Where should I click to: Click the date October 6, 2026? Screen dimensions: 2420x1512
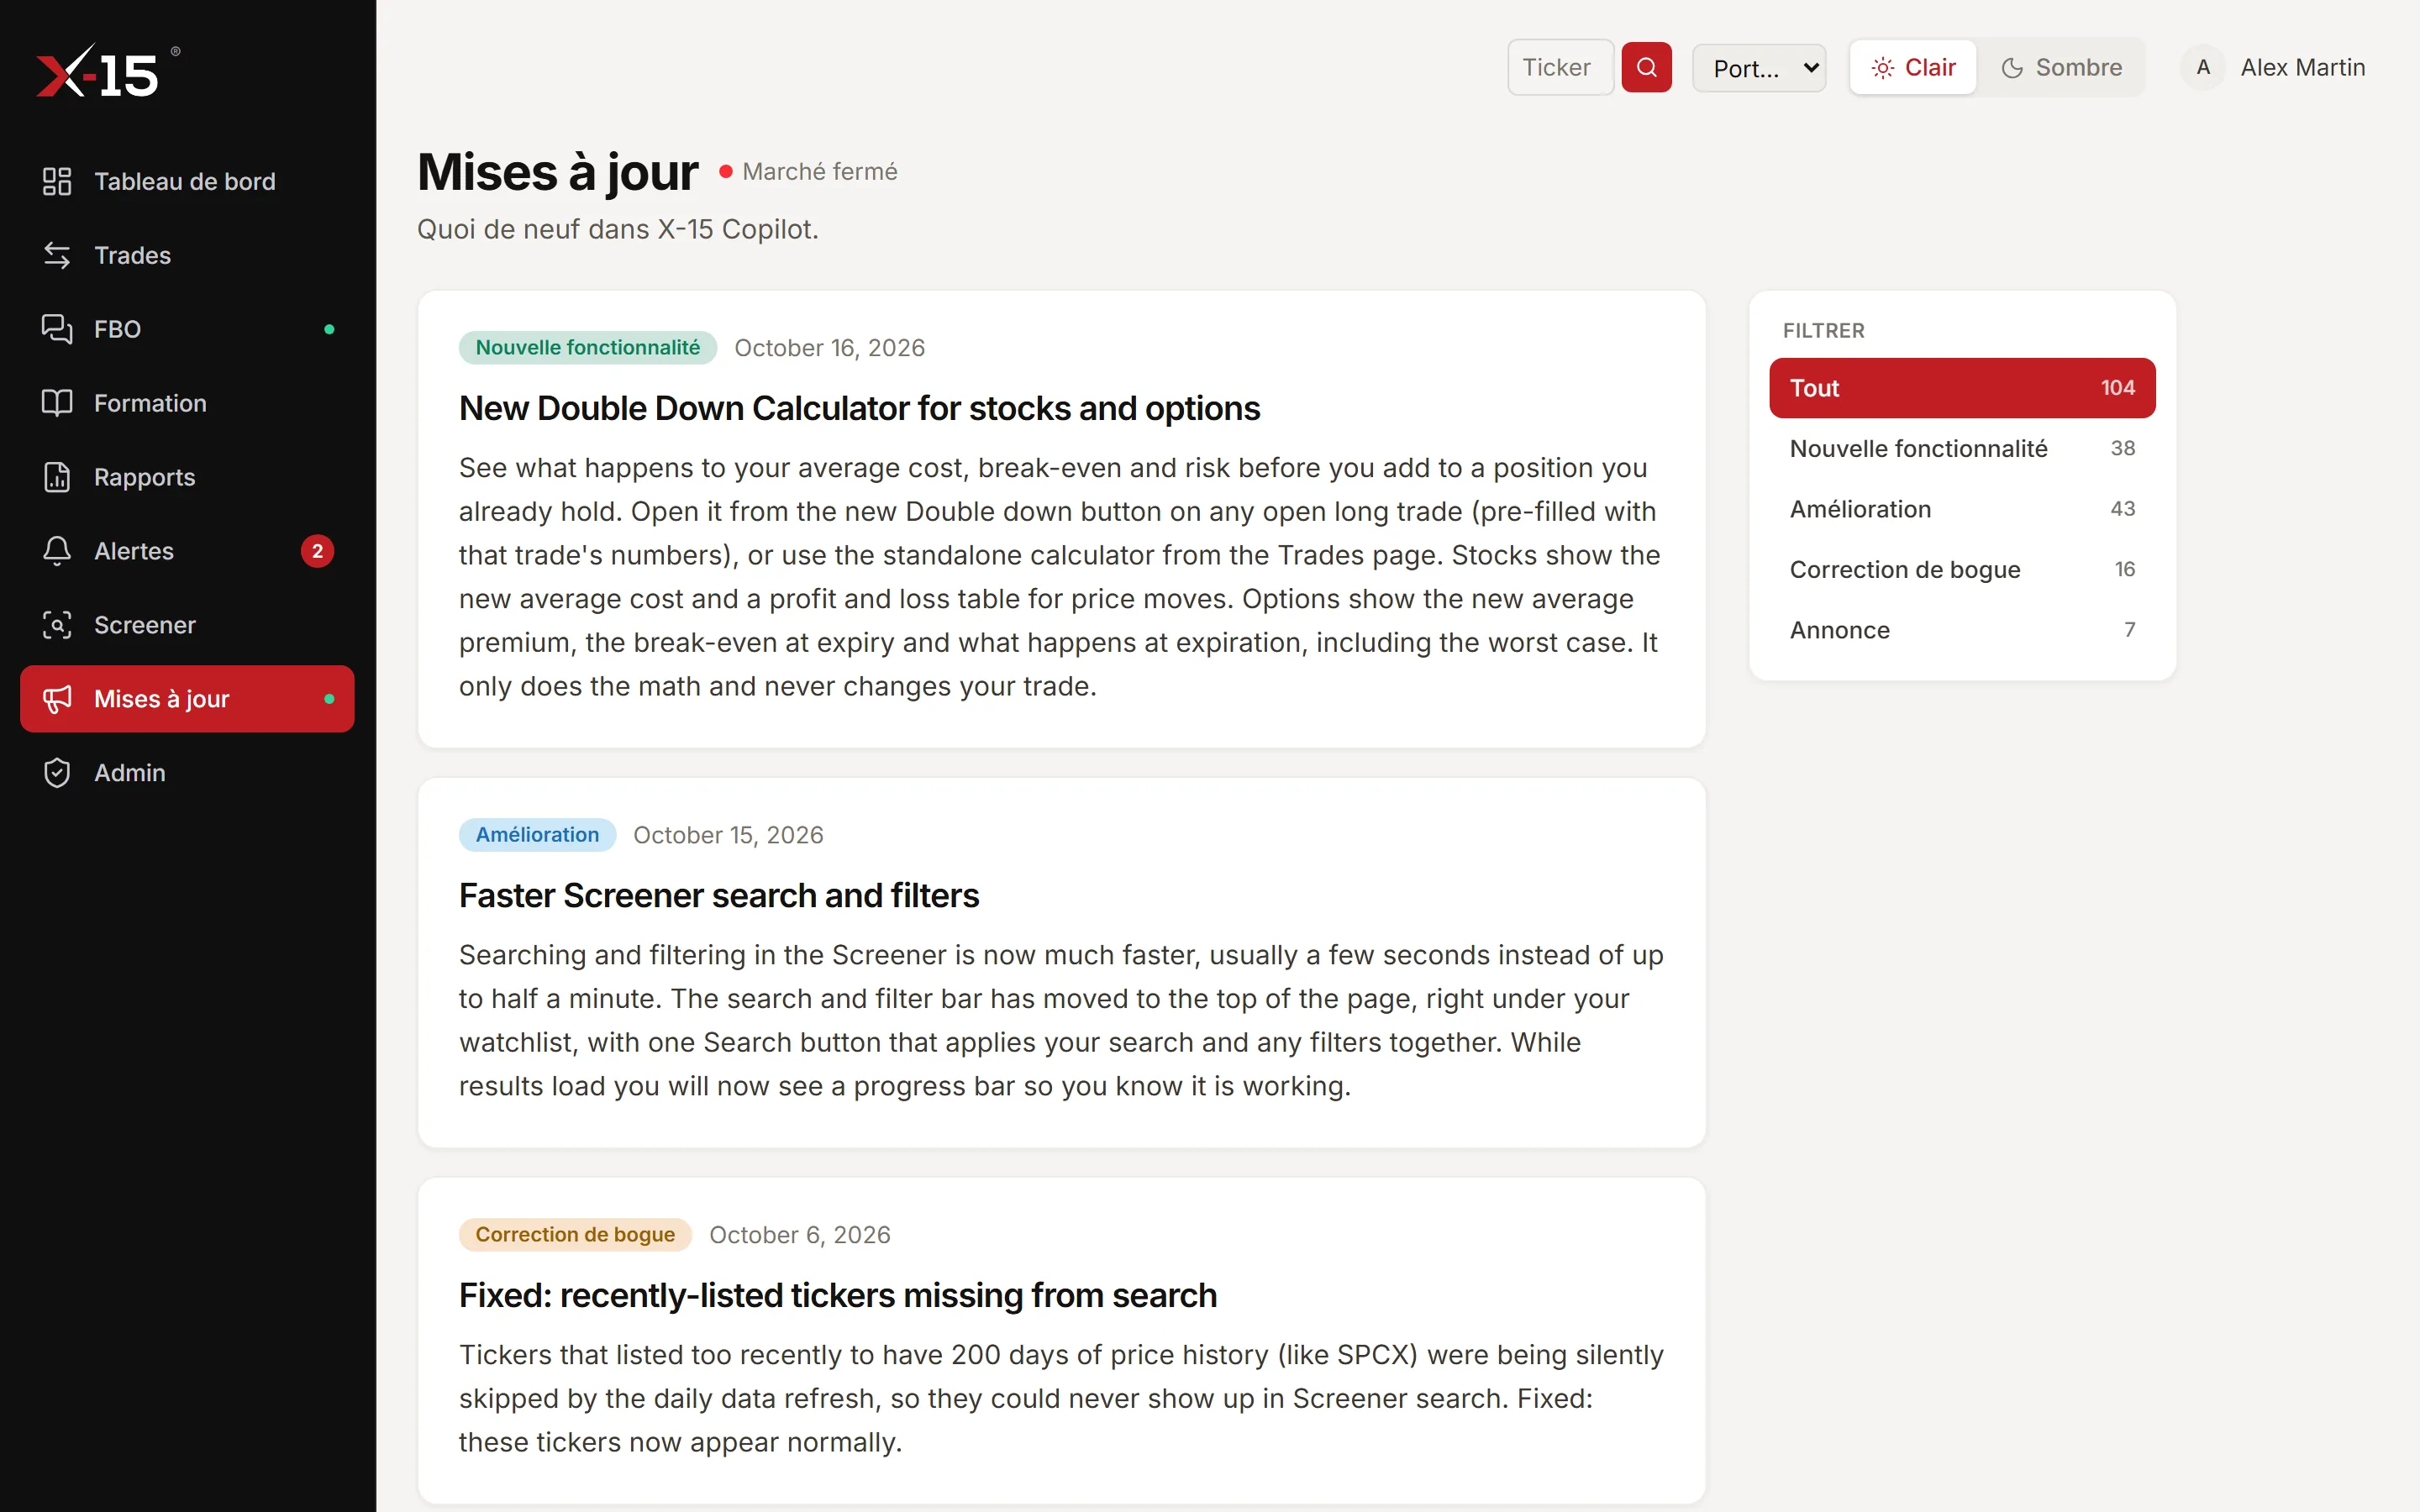799,1235
